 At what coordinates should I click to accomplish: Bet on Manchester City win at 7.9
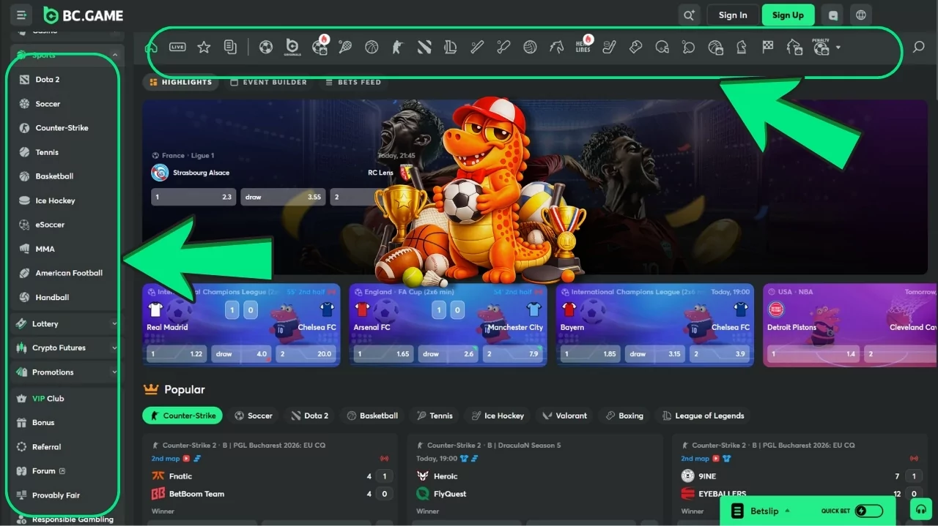[x=514, y=353]
